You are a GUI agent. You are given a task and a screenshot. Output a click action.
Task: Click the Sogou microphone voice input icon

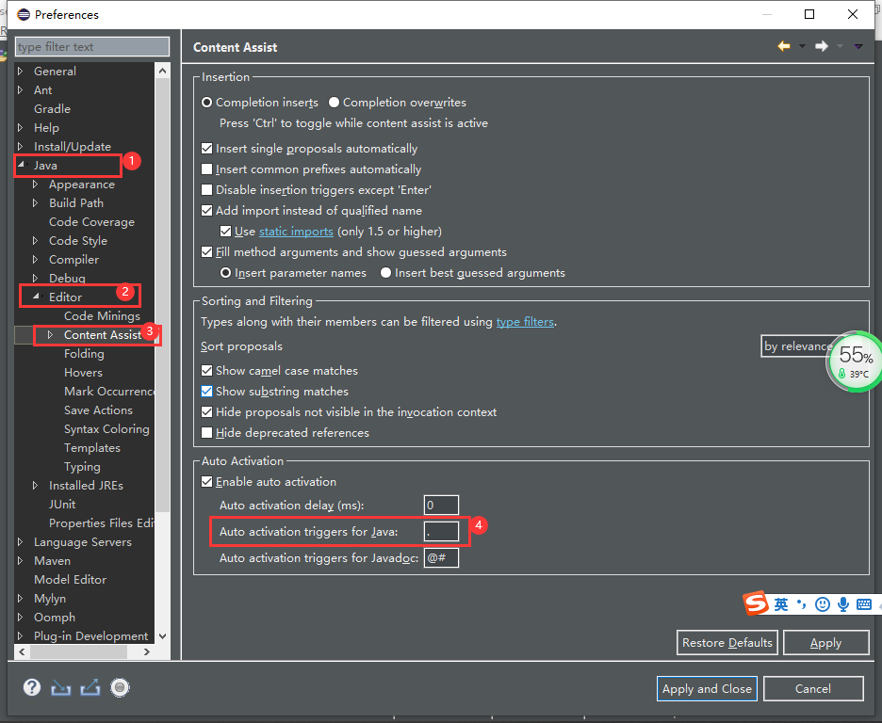pos(843,604)
